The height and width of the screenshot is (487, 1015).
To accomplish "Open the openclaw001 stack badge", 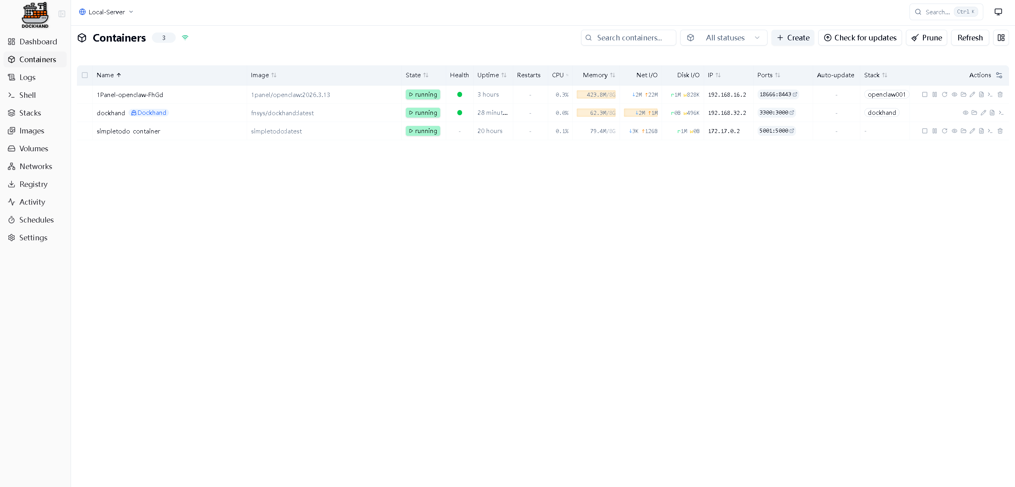I will click(x=886, y=95).
